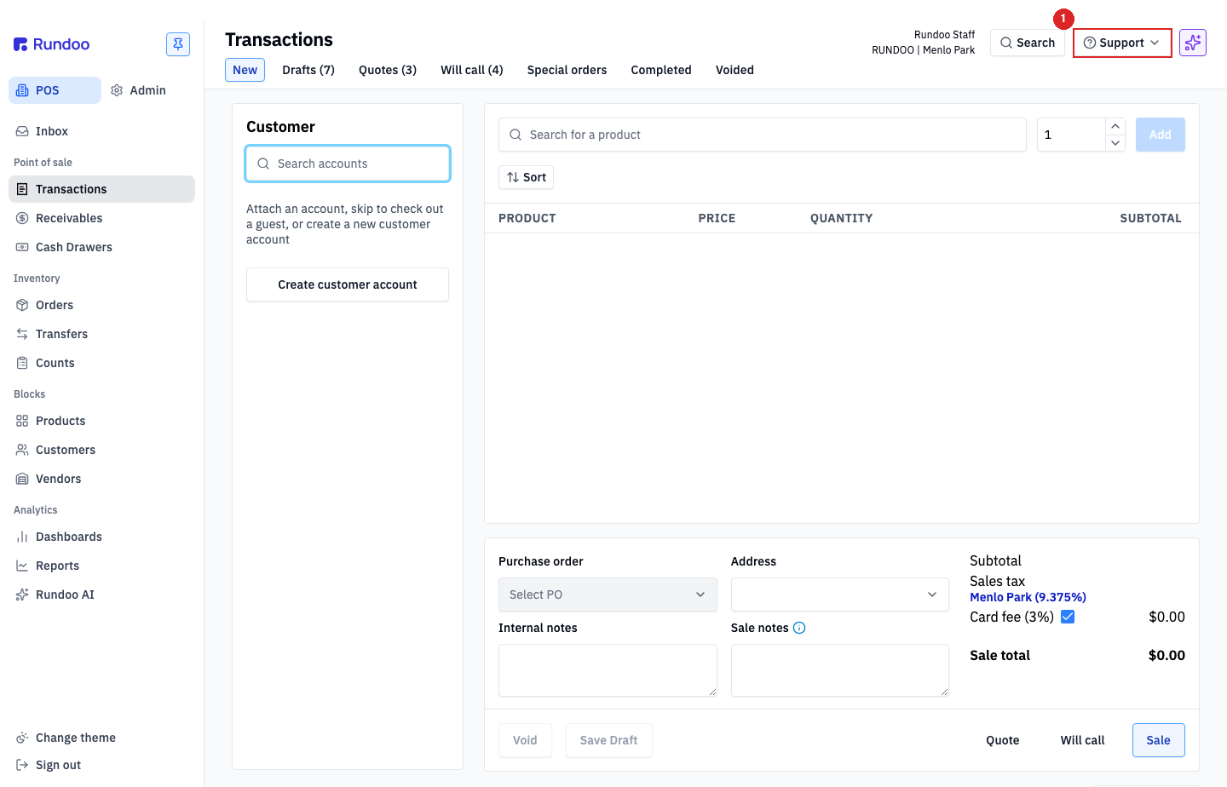This screenshot has width=1227, height=787.
Task: Go to Receivables in the sidebar
Action: (101, 218)
